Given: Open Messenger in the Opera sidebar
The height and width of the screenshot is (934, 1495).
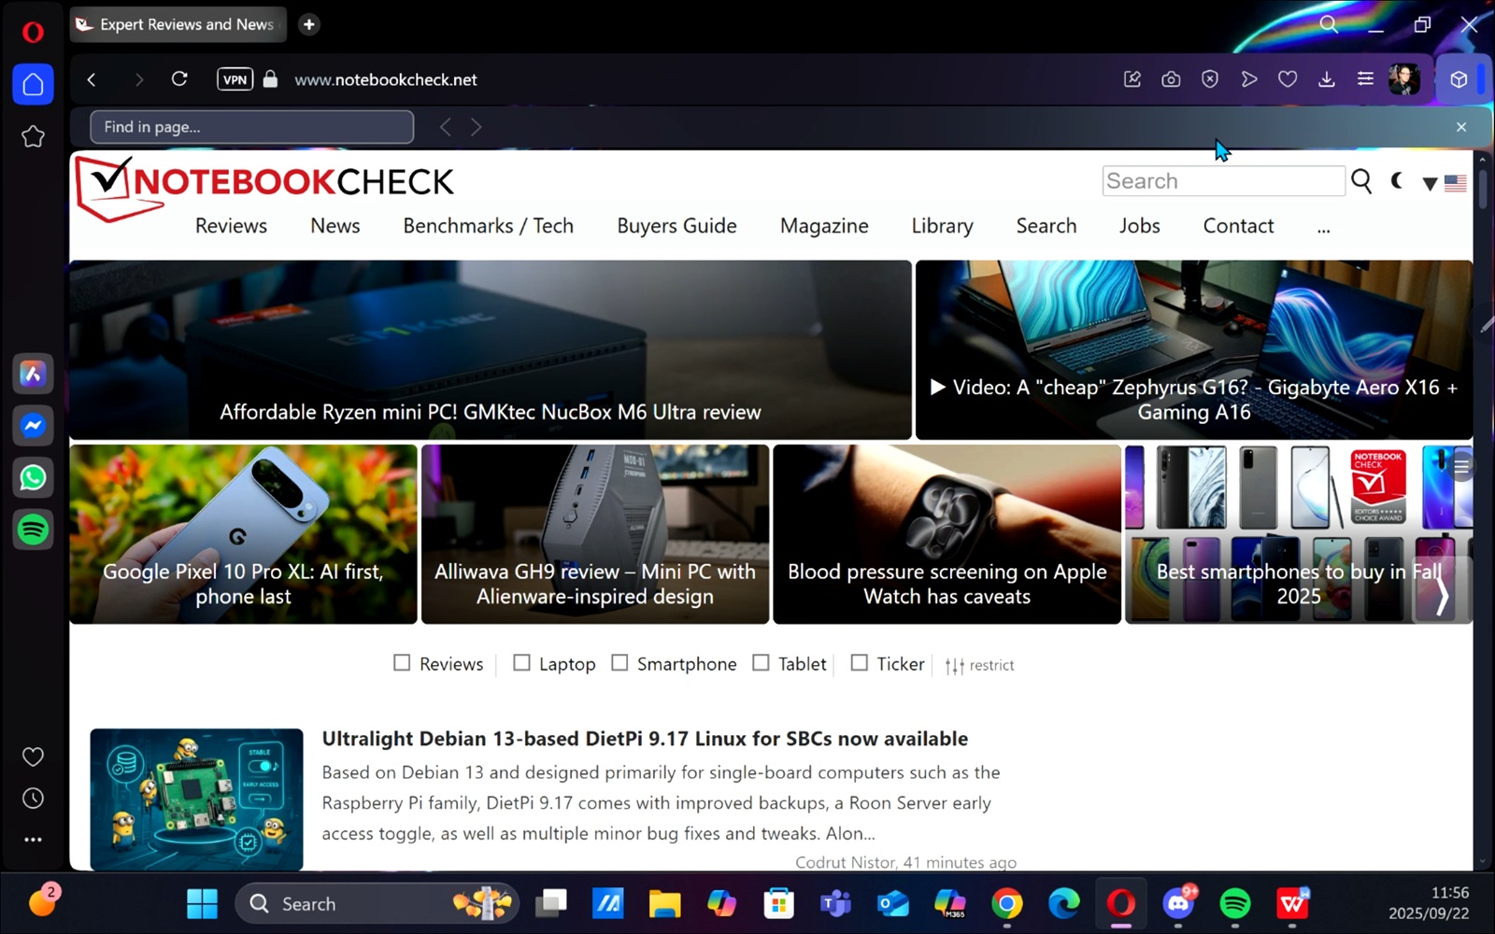Looking at the screenshot, I should pyautogui.click(x=33, y=426).
